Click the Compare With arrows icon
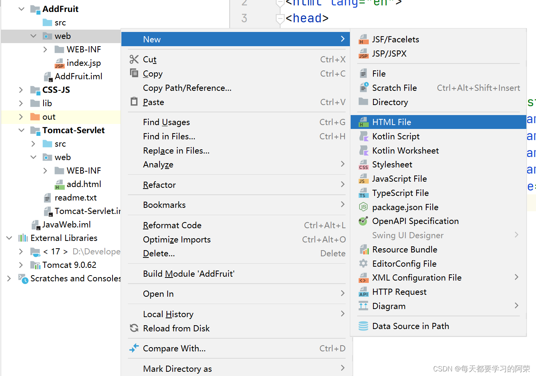This screenshot has width=536, height=376. pos(134,348)
